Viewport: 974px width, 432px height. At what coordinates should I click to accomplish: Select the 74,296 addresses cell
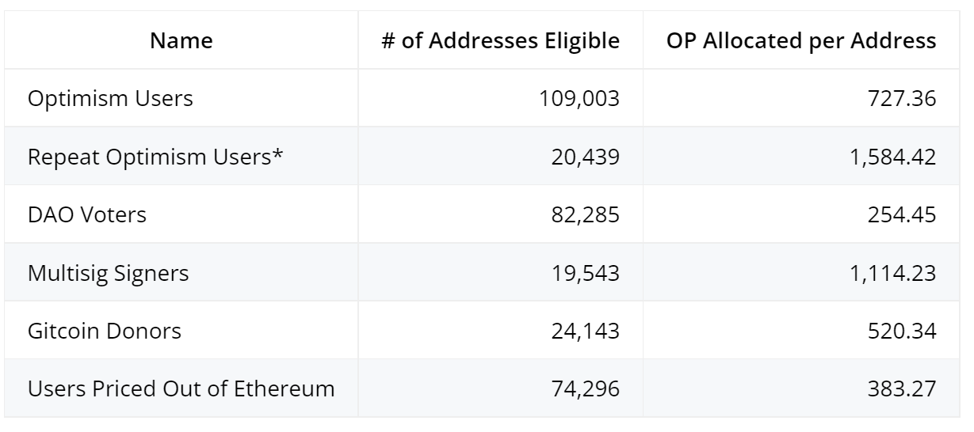tap(586, 388)
